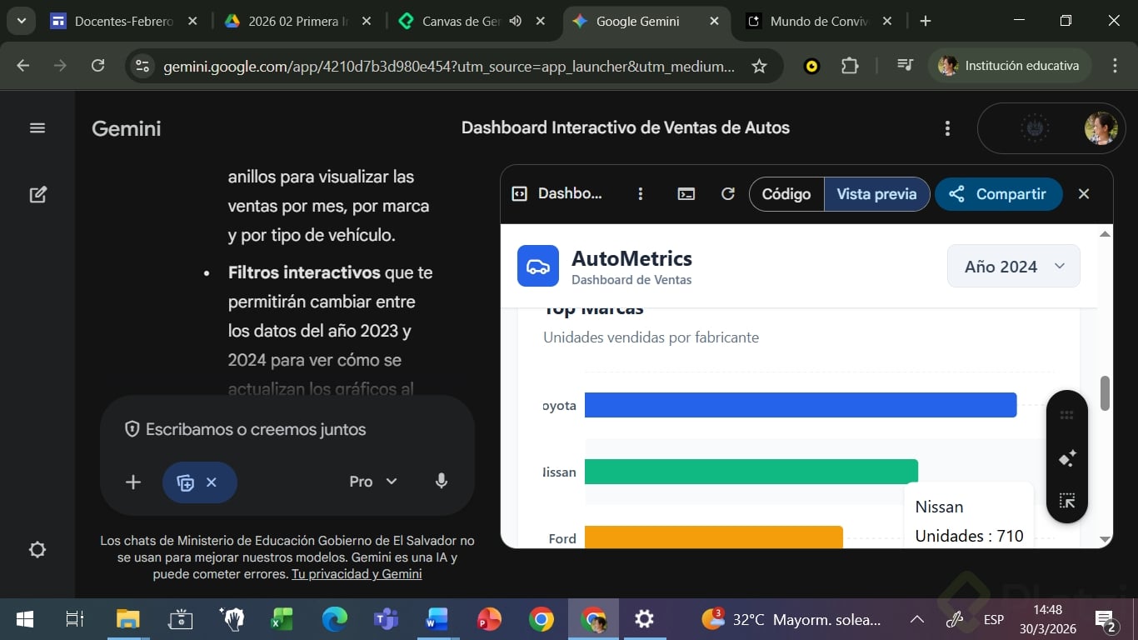Click the canvas scrollbar down arrow

pos(1106,540)
